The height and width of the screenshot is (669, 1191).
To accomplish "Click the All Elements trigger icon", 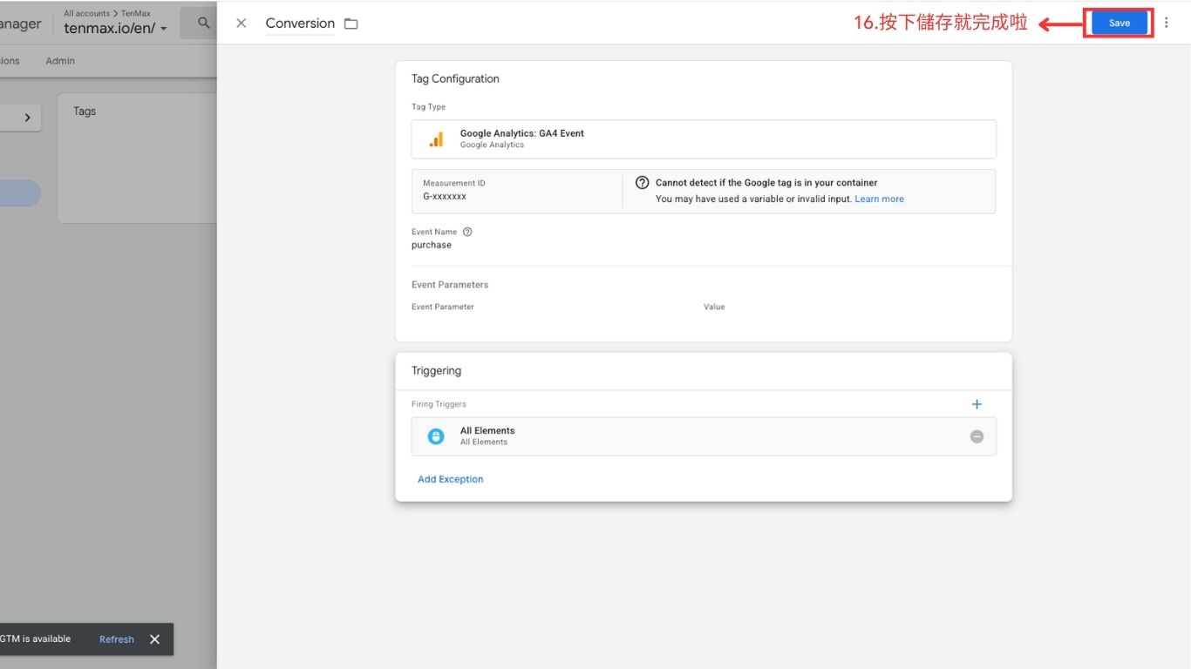I will pyautogui.click(x=436, y=436).
